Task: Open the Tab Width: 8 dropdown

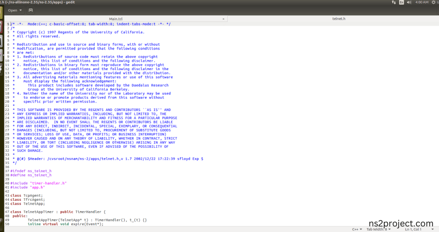Action: coord(379,229)
